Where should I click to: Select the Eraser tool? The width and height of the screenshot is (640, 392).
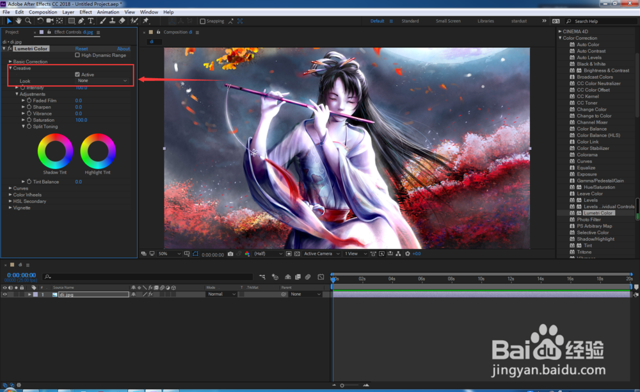[122, 21]
